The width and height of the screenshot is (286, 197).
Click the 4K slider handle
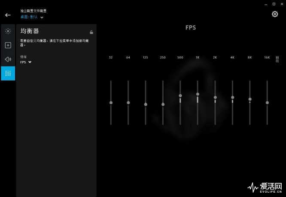(x=233, y=97)
